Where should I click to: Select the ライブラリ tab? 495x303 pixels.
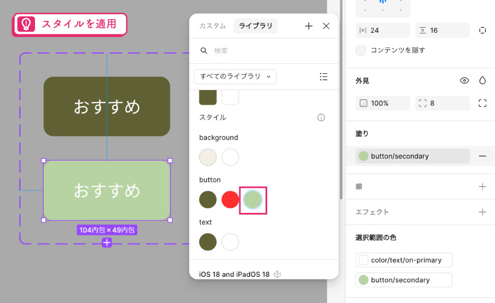(x=256, y=26)
